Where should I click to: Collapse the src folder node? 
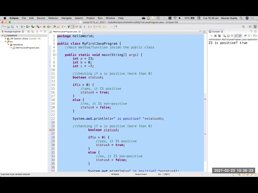tap(5, 41)
